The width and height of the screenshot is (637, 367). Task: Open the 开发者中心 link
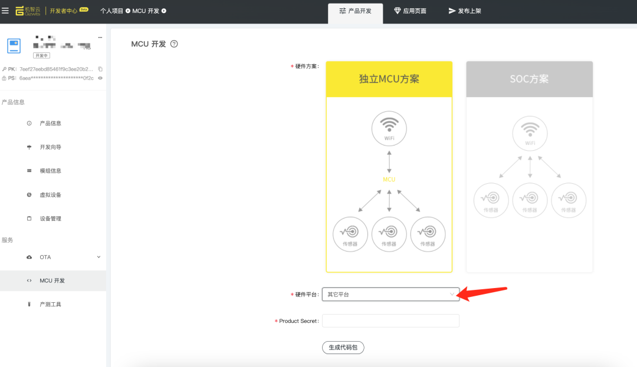[63, 11]
